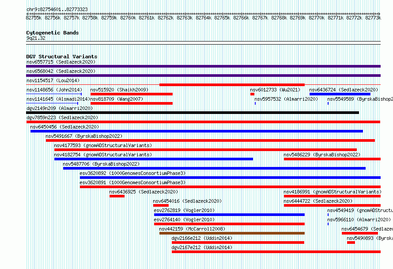Click the nsv6444722 (Sedlazeck2020) label
Viewport: 393px width, 269px height.
tap(318, 201)
